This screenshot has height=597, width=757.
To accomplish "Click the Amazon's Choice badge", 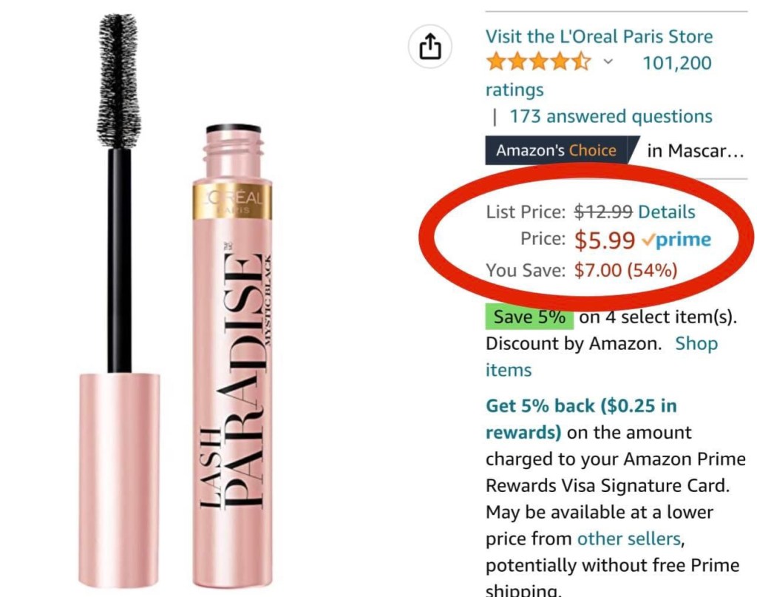I will tap(556, 151).
